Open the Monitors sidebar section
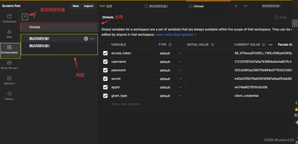Image resolution: width=298 pixels, height=144 pixels. (9, 81)
